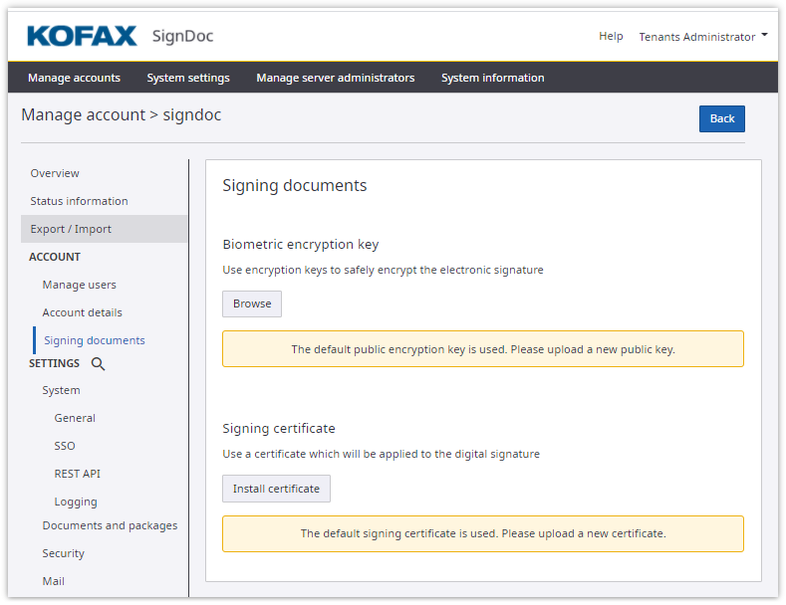The height and width of the screenshot is (605, 786).
Task: Open System settings menu
Action: click(188, 78)
